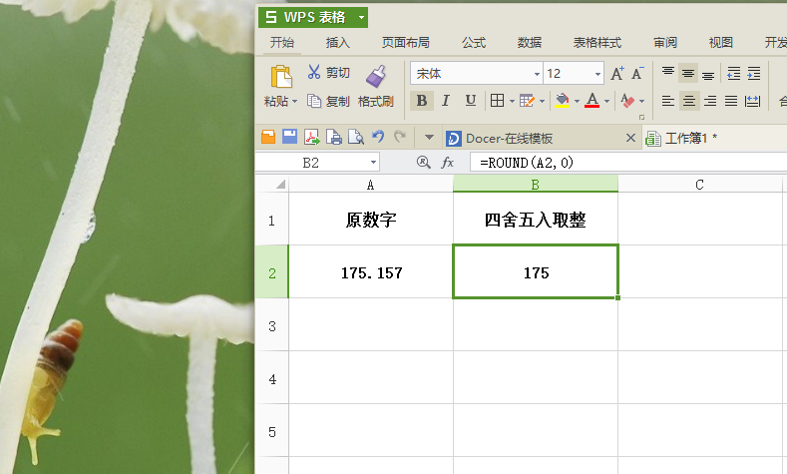Viewport: 787px width, 474px height.
Task: Apply cell borders icon
Action: [497, 101]
